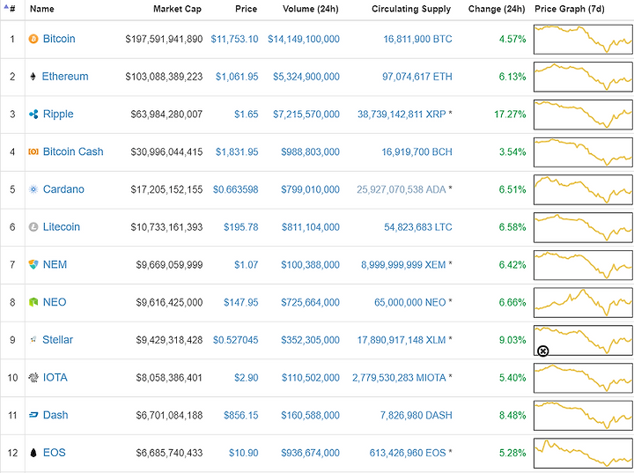Click the Dash logo icon
Image resolution: width=634 pixels, height=473 pixels.
pos(33,415)
